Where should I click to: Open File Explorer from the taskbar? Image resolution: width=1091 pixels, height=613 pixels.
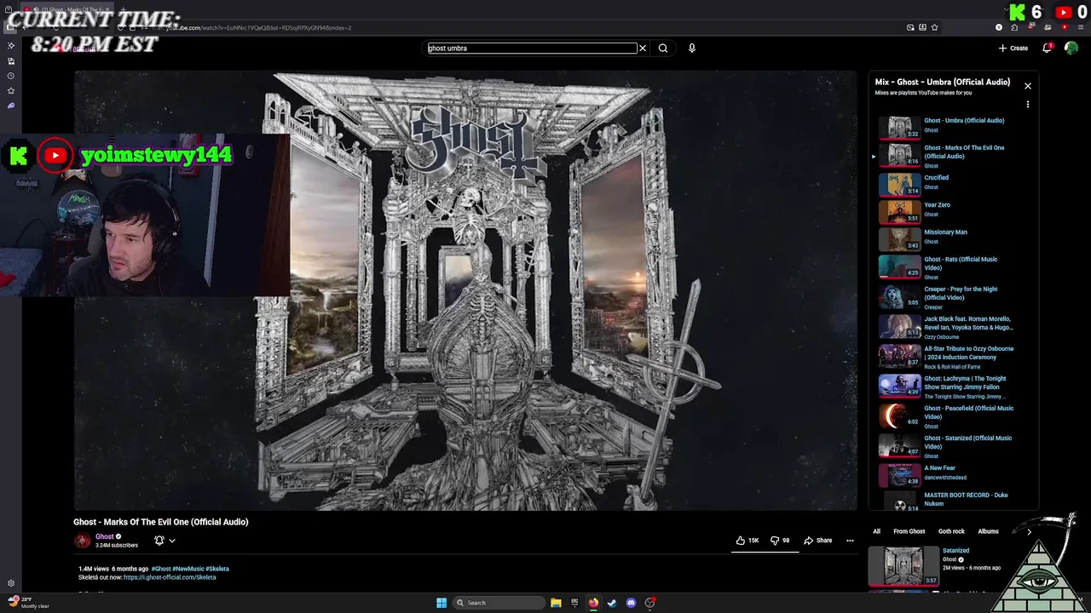pos(556,603)
